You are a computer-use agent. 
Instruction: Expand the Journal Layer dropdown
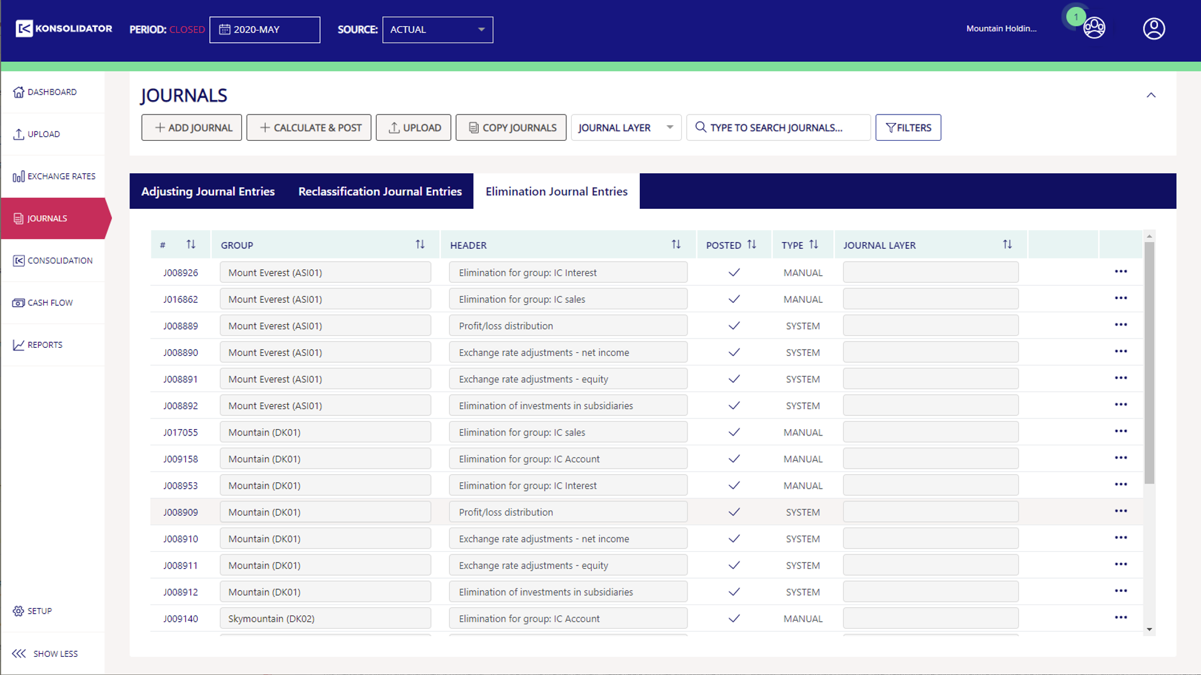pyautogui.click(x=626, y=128)
